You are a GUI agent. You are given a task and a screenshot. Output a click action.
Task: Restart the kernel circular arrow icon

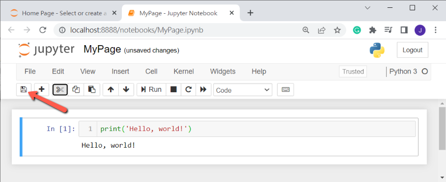pos(188,90)
